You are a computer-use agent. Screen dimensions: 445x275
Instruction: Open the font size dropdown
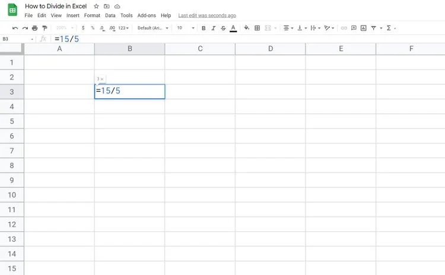(x=186, y=28)
